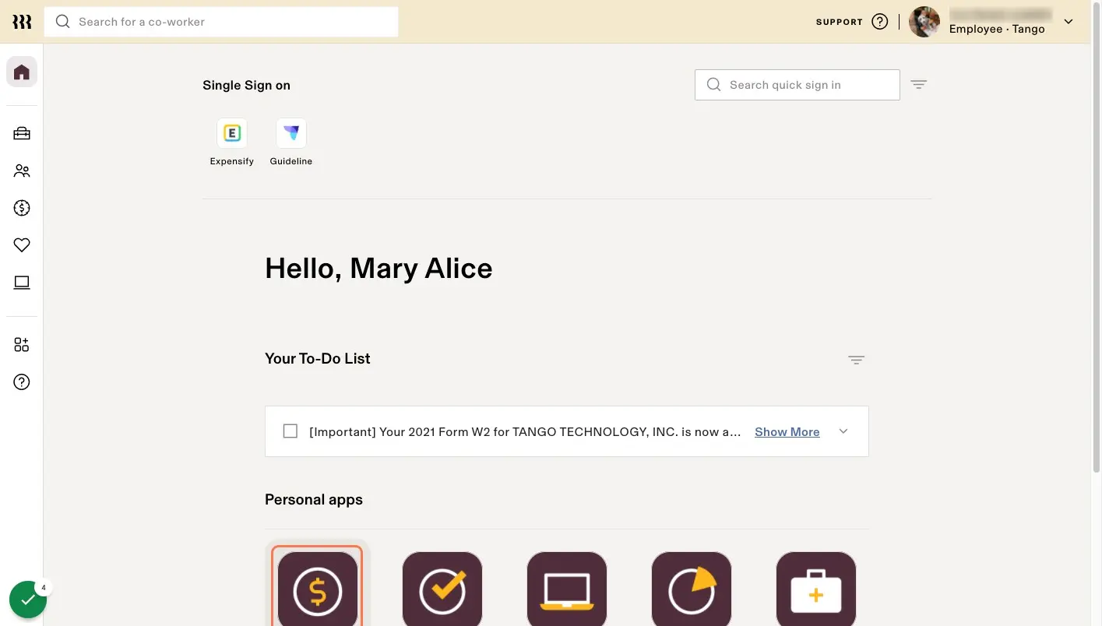
Task: Open the medical kit personal app
Action: coord(816,589)
